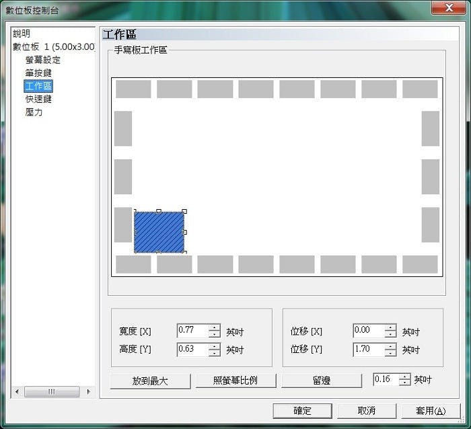Decrease 位移 [Y] with down arrow
Image resolution: width=471 pixels, height=429 pixels.
pyautogui.click(x=390, y=353)
